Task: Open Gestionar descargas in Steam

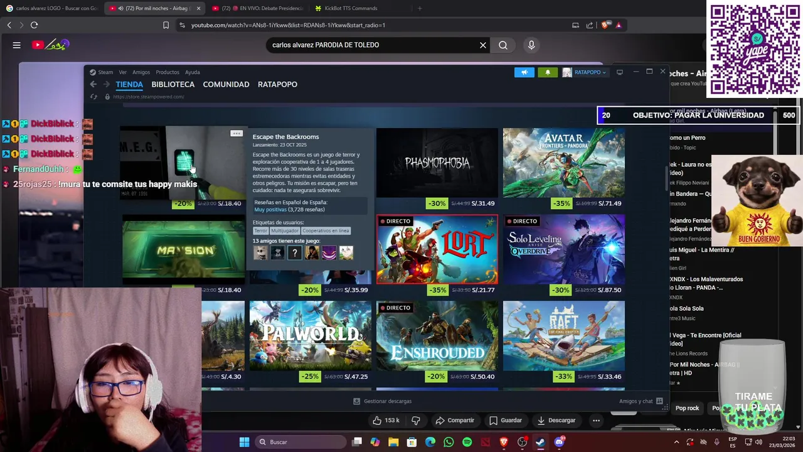Action: tap(382, 401)
